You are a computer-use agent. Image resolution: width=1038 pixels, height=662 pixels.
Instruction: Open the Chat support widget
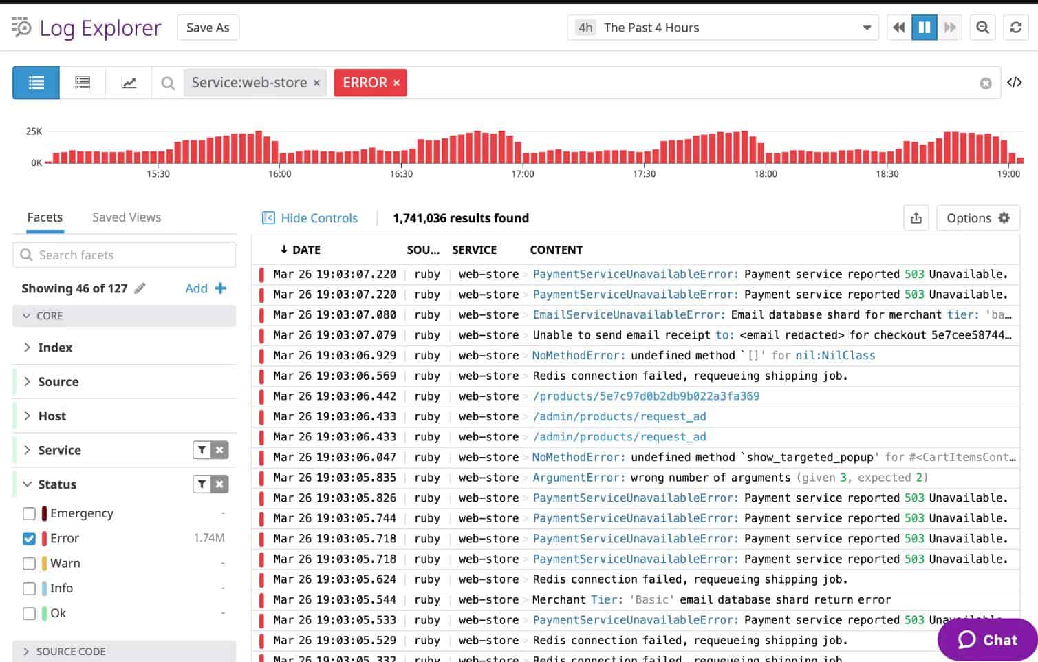click(987, 640)
